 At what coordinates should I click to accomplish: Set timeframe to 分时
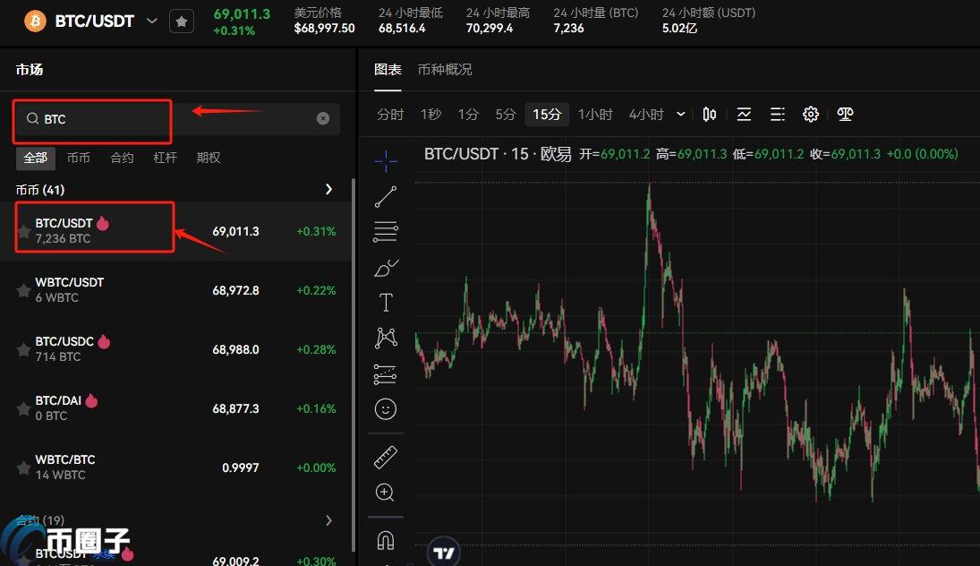[x=390, y=115]
